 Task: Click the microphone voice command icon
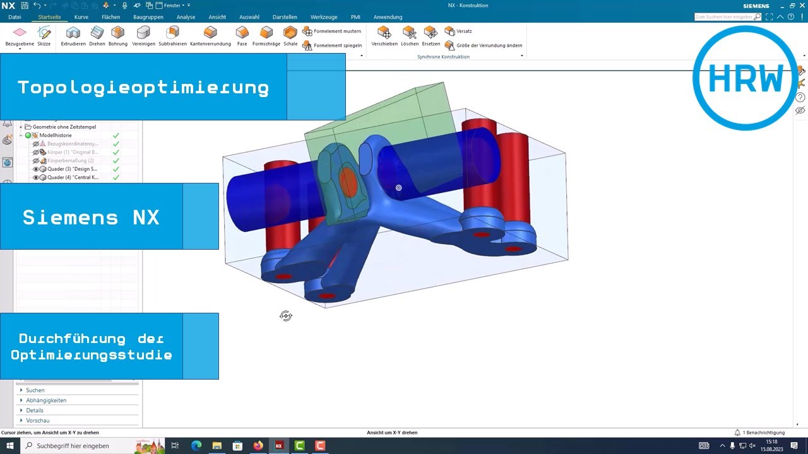(x=124, y=5)
